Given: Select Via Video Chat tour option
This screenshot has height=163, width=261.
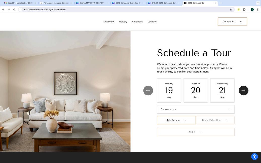Looking at the screenshot, I should [215, 120].
